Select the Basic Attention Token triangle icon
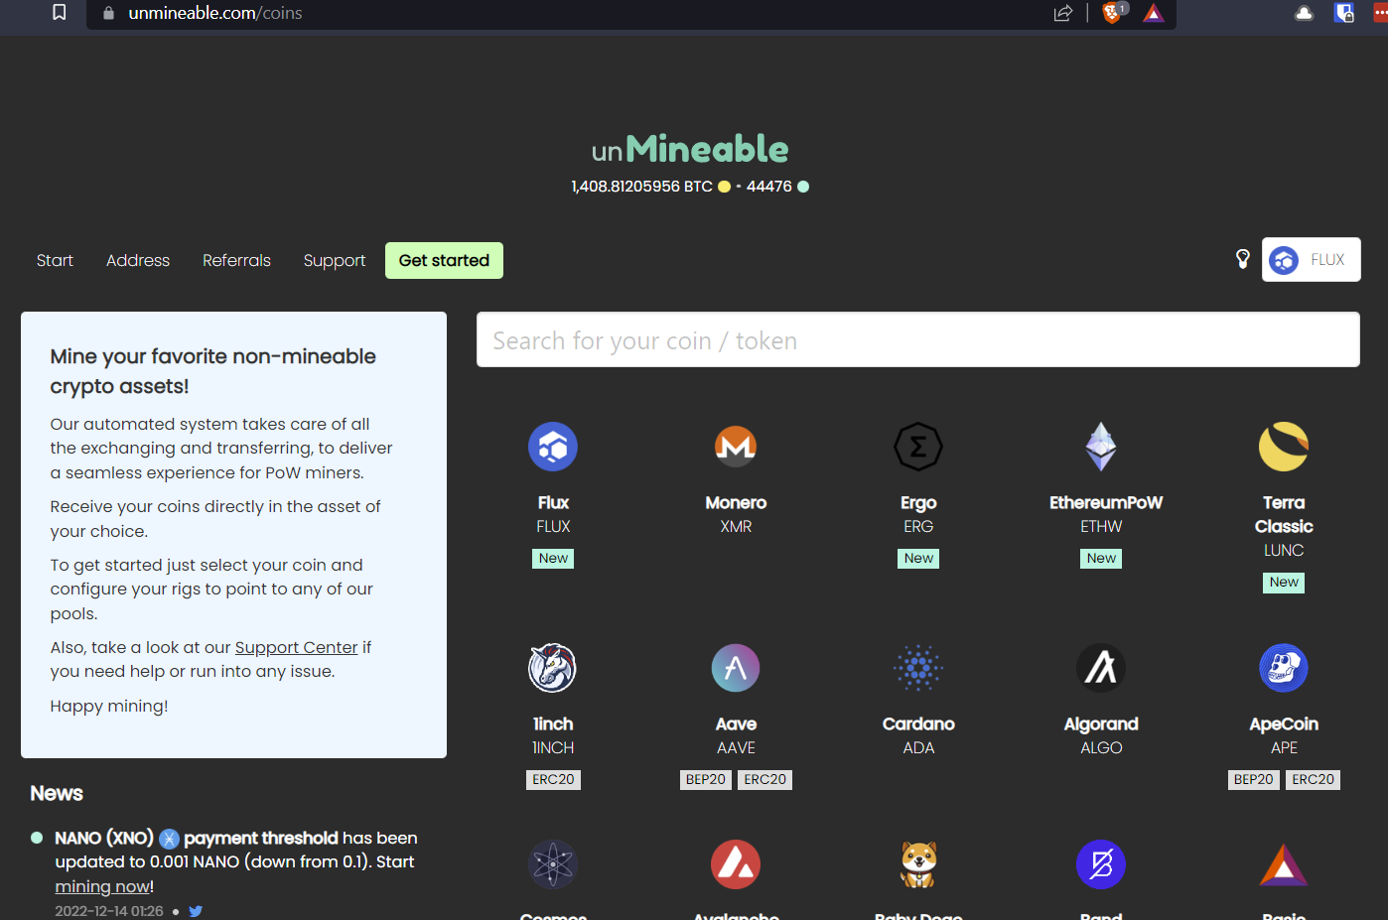This screenshot has height=920, width=1388. pyautogui.click(x=1284, y=864)
